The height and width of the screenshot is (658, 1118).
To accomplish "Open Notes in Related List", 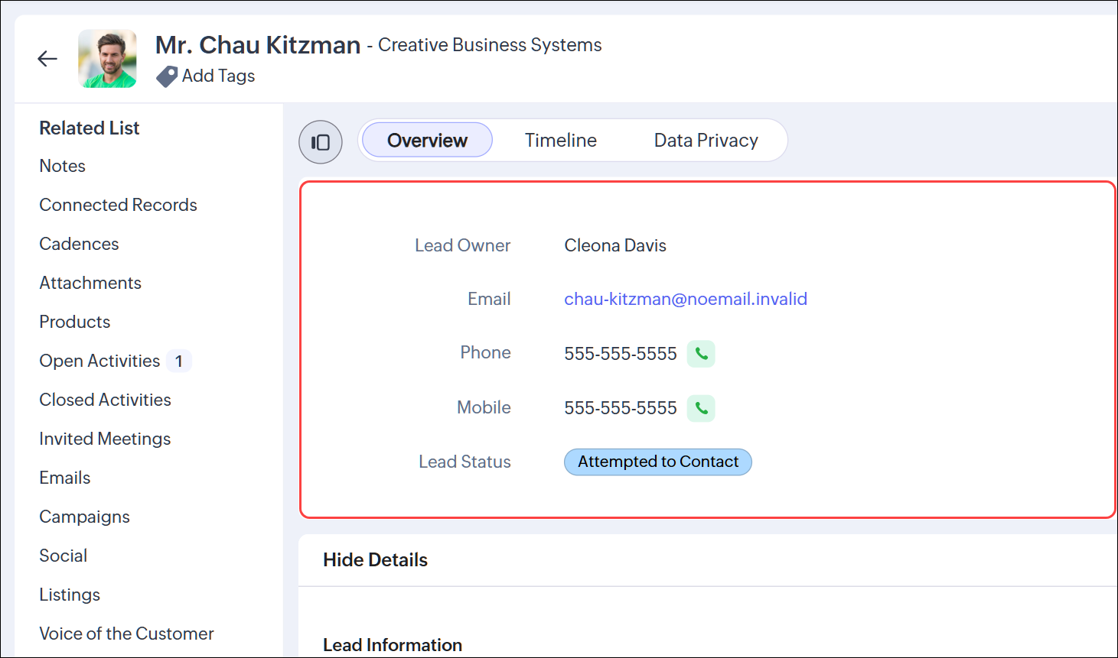I will (63, 166).
